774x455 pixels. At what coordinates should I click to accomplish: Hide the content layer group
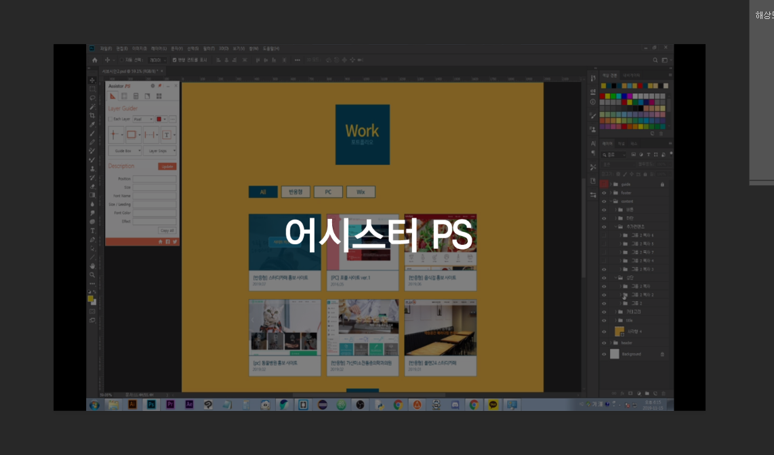click(604, 201)
